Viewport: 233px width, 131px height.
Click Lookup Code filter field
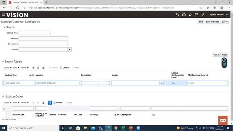[23, 108]
